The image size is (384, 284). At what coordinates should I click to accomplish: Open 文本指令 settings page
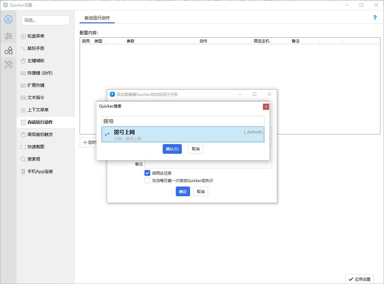coord(36,97)
